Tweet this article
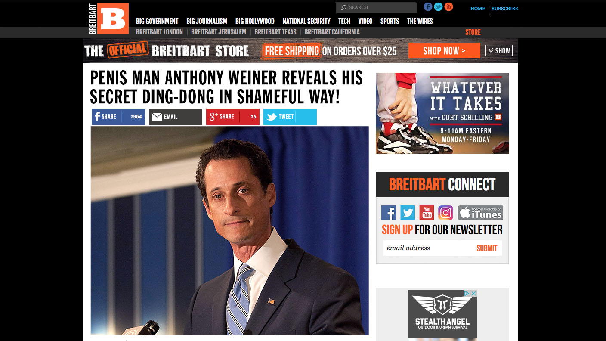 tap(290, 117)
